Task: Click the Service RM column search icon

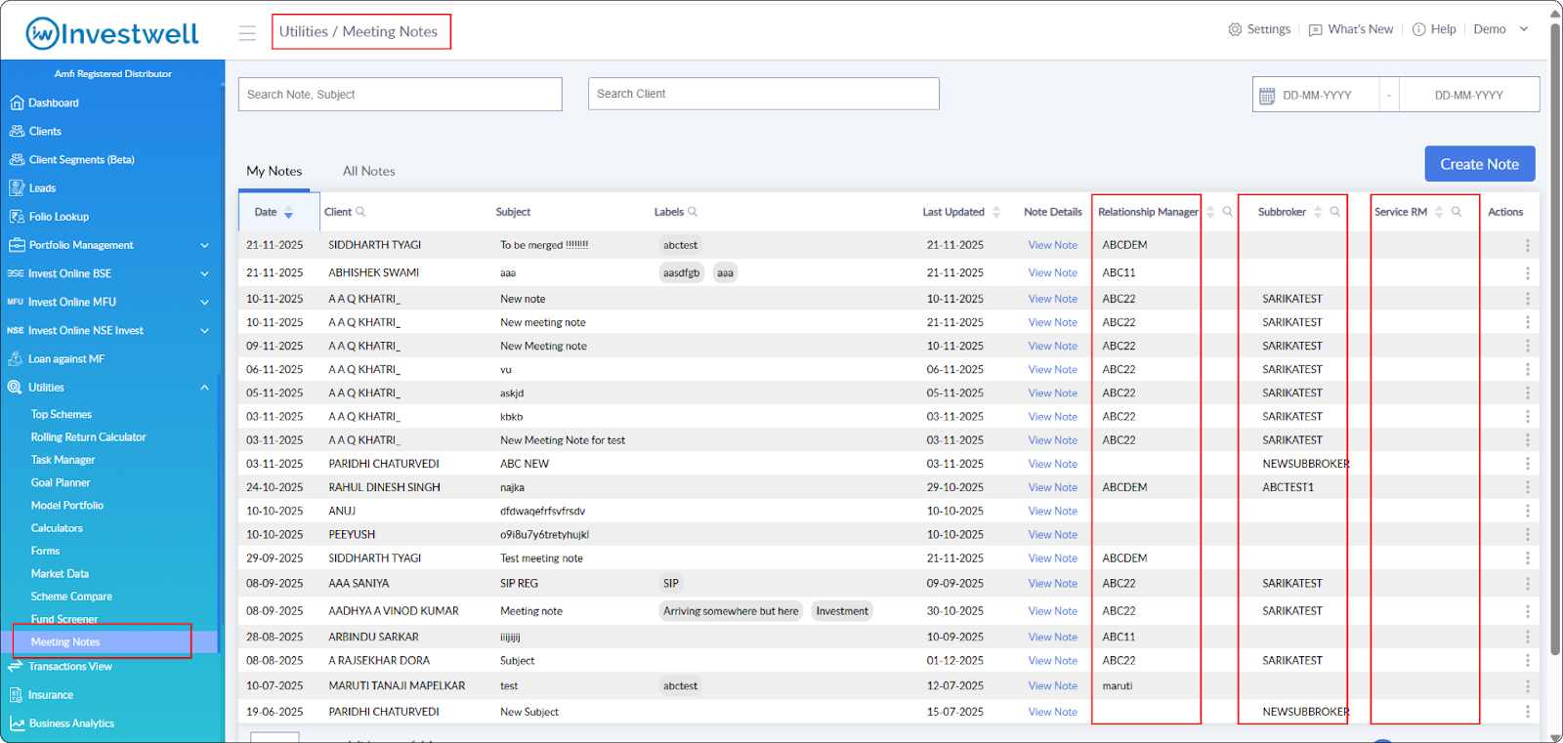Action: pos(1457,212)
